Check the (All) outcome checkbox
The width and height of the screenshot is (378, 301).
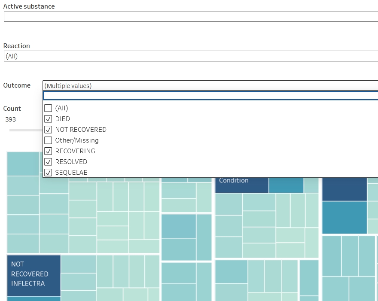coord(48,108)
